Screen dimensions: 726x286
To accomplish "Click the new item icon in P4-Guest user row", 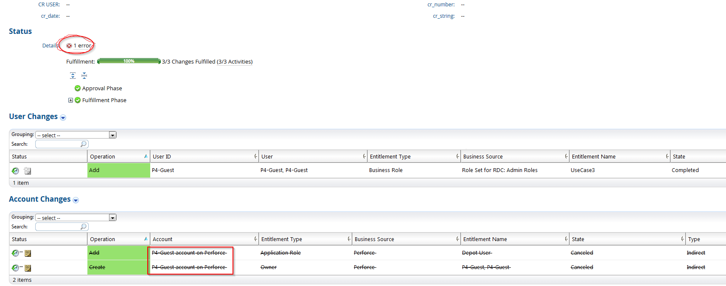I will (x=28, y=171).
